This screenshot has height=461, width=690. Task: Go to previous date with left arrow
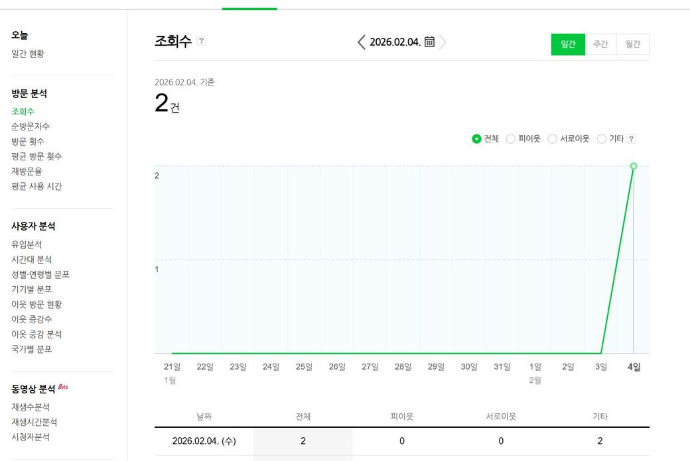(361, 42)
